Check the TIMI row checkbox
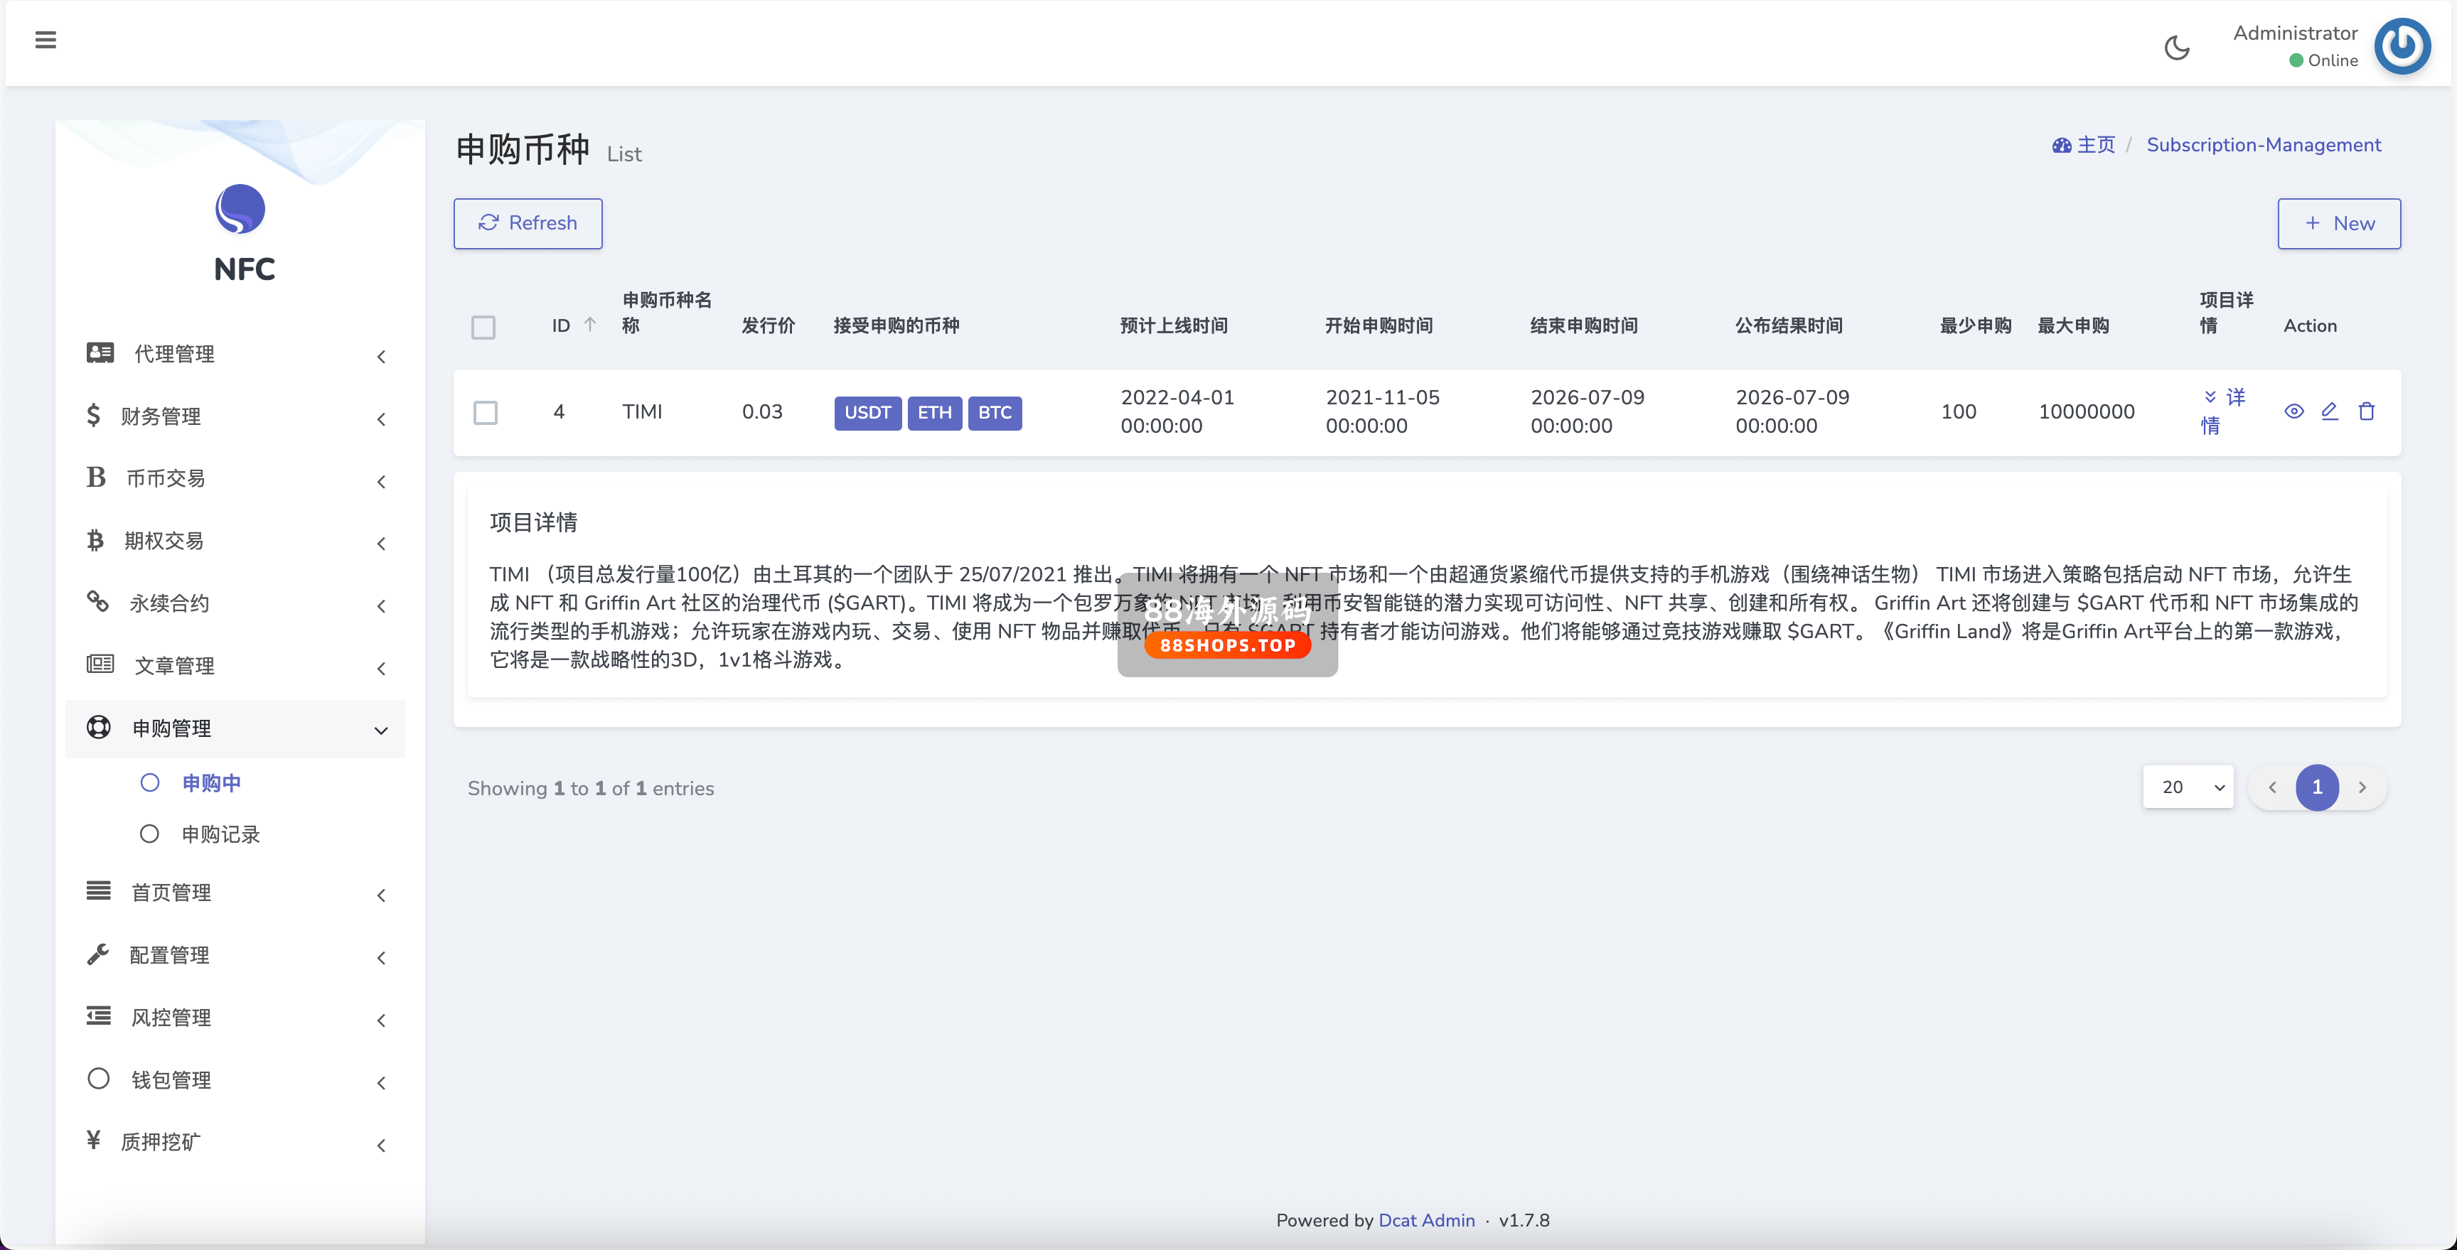This screenshot has height=1250, width=2457. click(x=486, y=412)
